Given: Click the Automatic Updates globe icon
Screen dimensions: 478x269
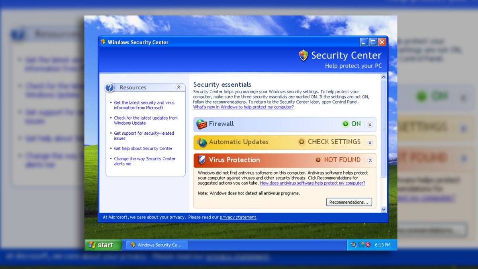Looking at the screenshot, I should [202, 142].
